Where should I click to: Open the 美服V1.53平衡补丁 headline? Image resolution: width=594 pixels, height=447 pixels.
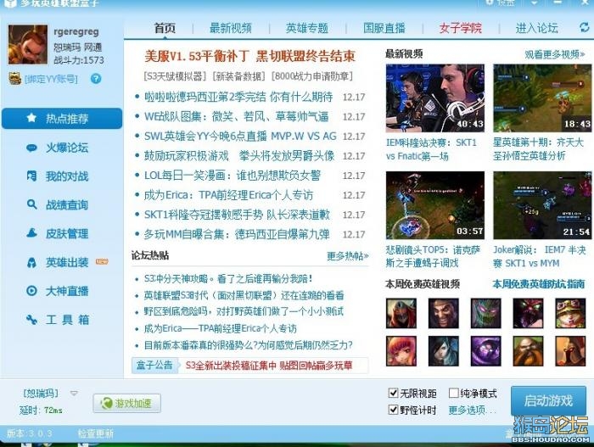[249, 57]
